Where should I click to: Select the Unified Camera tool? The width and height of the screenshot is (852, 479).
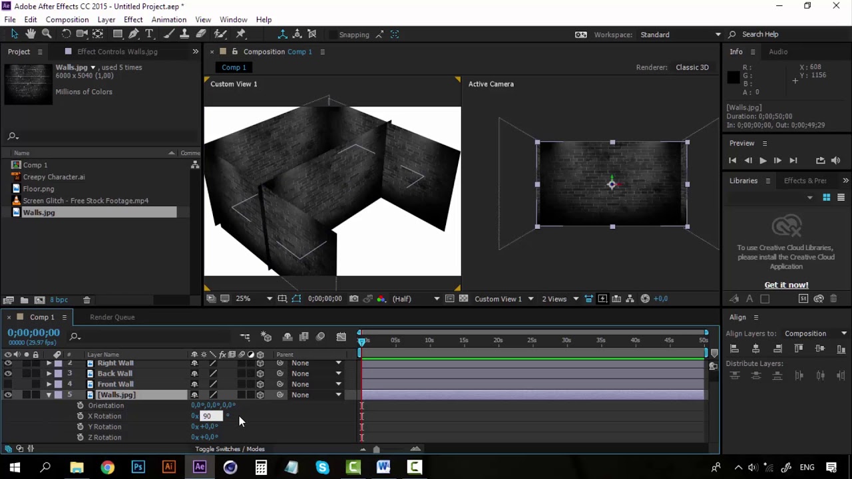tap(82, 34)
